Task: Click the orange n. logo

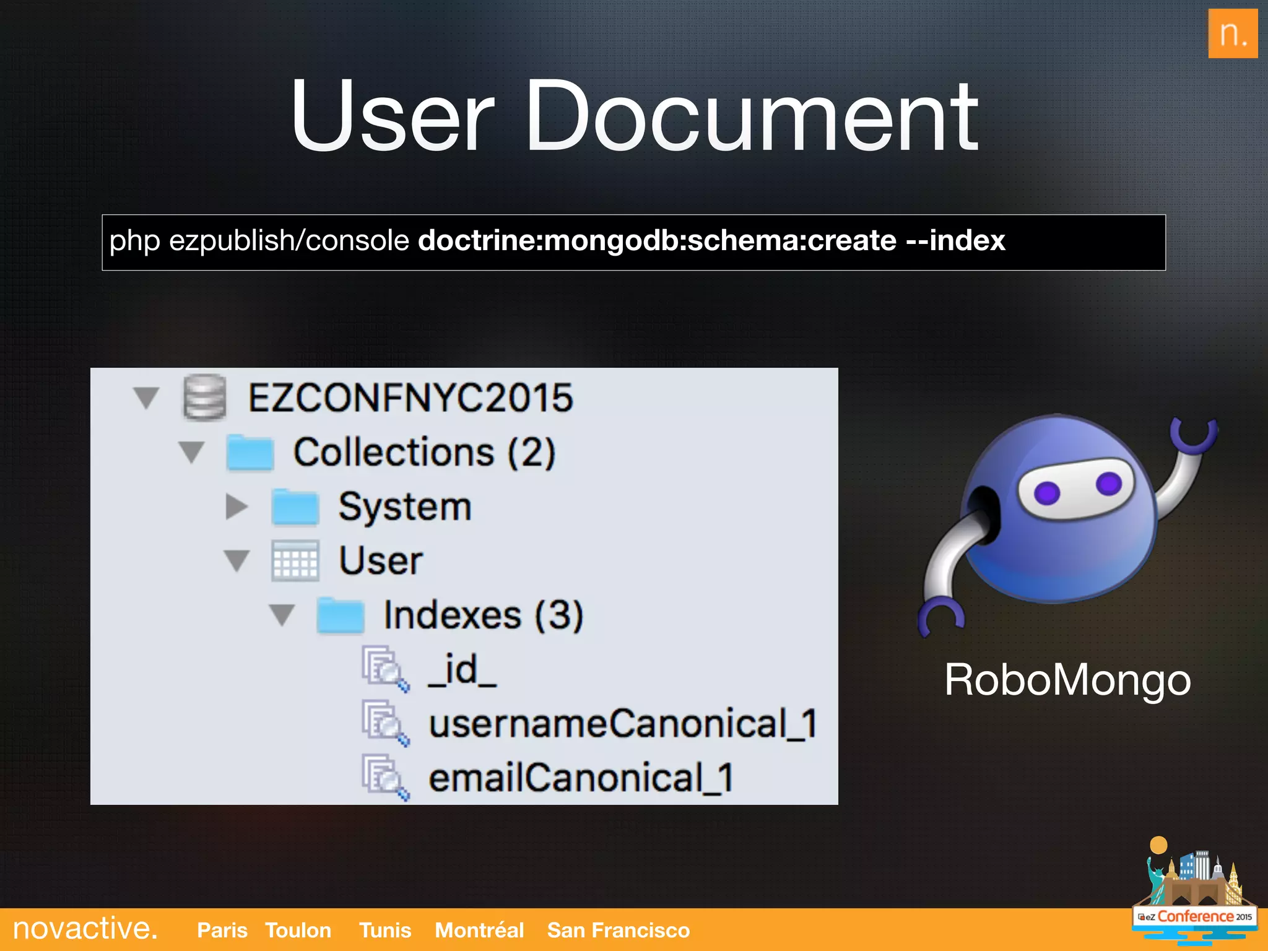Action: 1232,33
